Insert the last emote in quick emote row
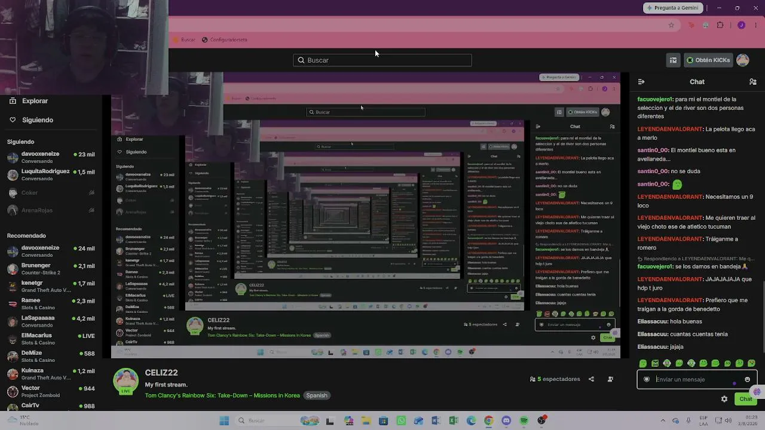 [751, 363]
